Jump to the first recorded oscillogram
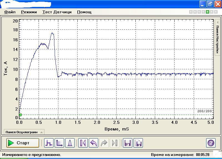The height and width of the screenshot is (159, 222). (x=83, y=143)
